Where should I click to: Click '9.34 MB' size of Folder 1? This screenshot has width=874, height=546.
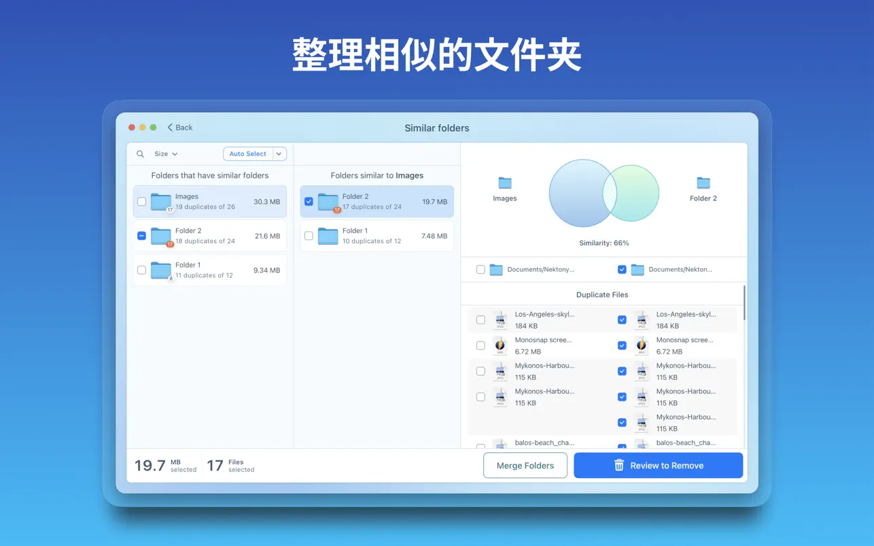click(x=267, y=270)
